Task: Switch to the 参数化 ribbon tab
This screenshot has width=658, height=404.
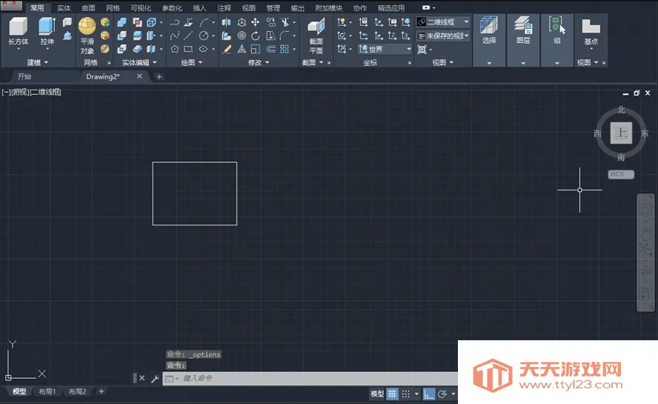Action: coord(172,8)
